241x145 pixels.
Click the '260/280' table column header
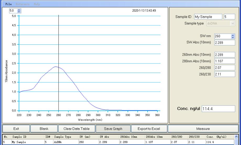(179, 137)
